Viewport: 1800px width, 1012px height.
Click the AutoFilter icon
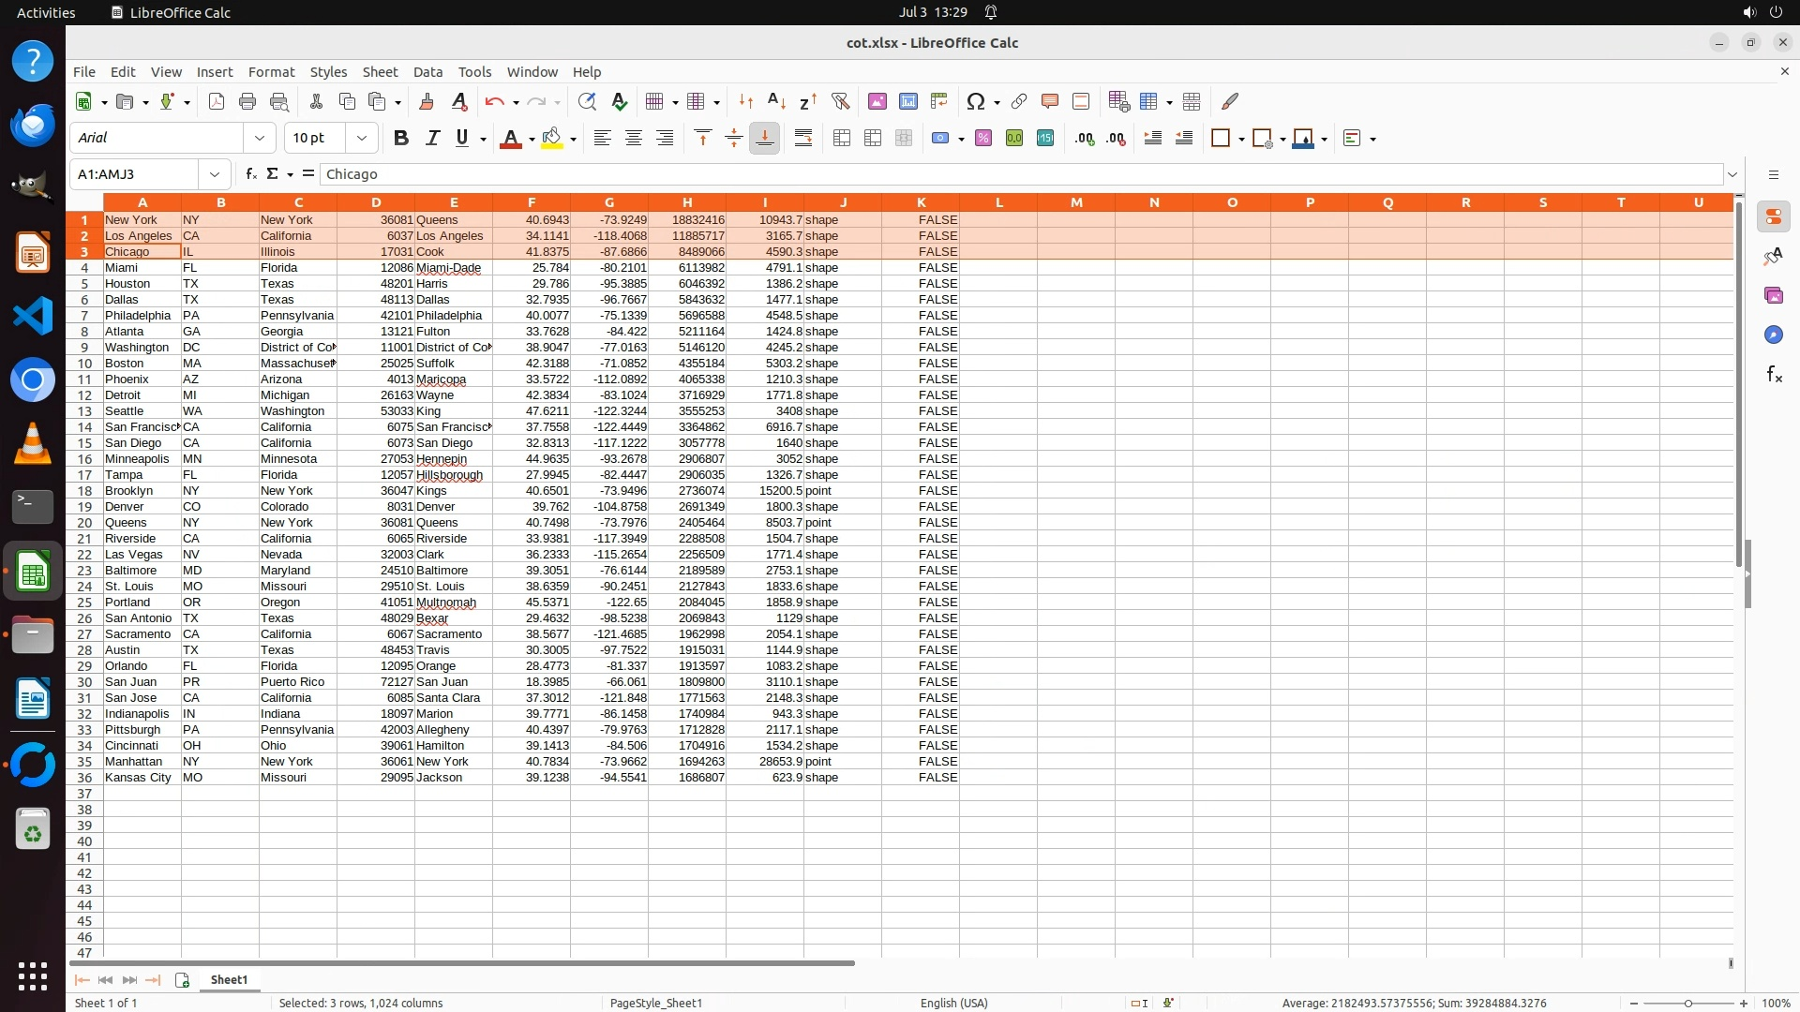(x=840, y=101)
